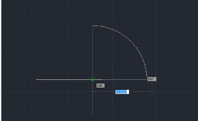Viewport: 198px width, 121px height.
Task: Select the vertical line below the dimension line
Action: (x=92, y=104)
